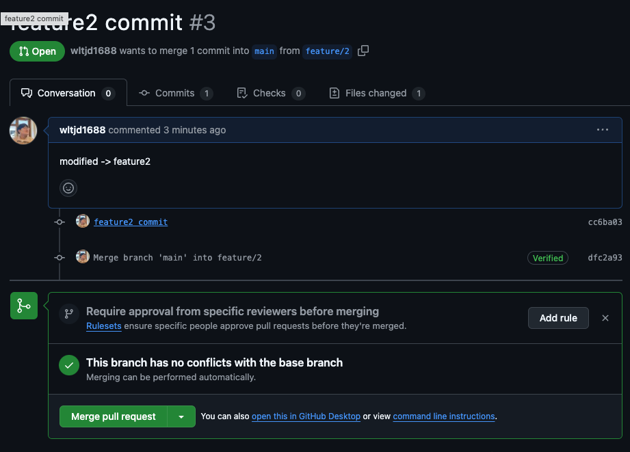Select the Conversation tab
Screen dimensions: 630x452
[68, 93]
